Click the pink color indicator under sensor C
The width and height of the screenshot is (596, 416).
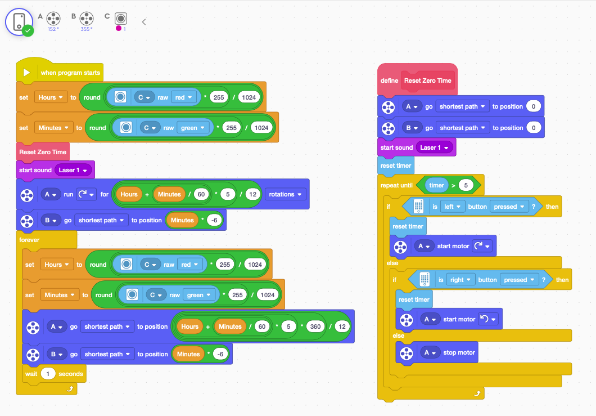click(x=119, y=29)
